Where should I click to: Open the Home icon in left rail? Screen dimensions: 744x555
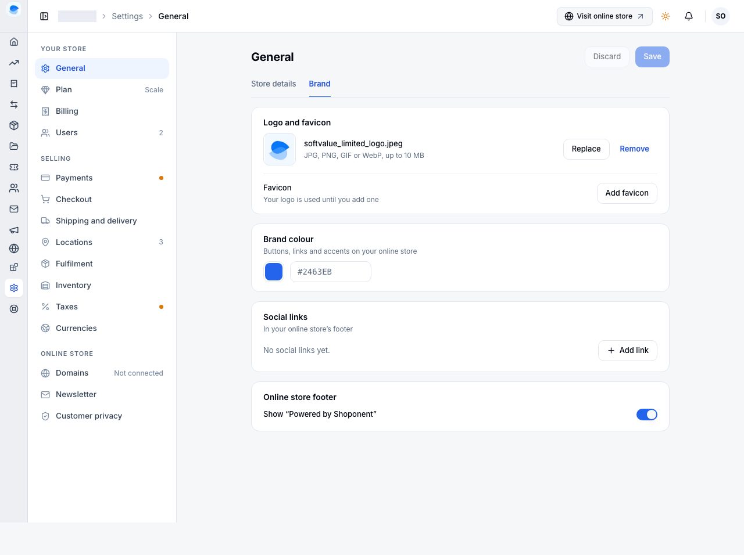click(14, 42)
